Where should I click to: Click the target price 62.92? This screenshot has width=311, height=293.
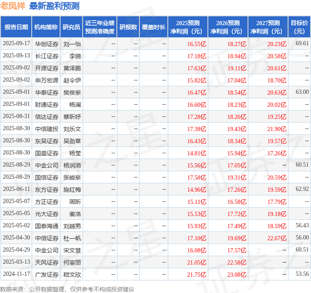pyautogui.click(x=302, y=189)
